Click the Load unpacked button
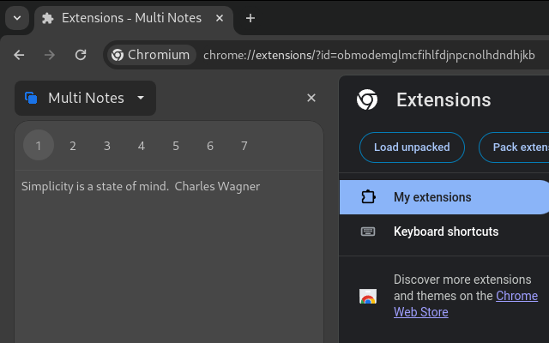Screen dimensions: 549x343 coord(412,147)
